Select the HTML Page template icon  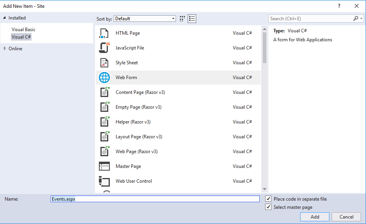click(104, 33)
